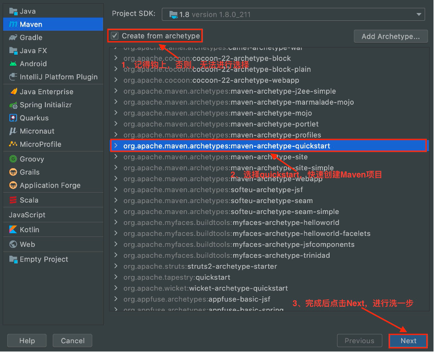Select the Kotlin icon
This screenshot has height=352, width=434.
click(13, 230)
